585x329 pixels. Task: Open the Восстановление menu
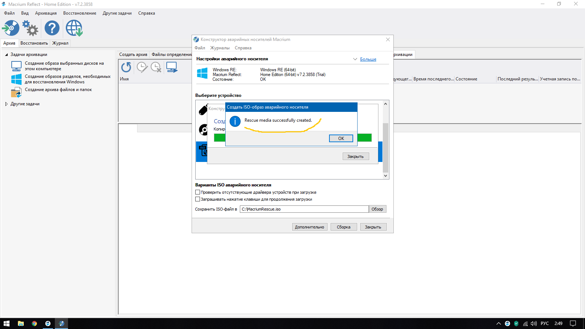pyautogui.click(x=80, y=13)
